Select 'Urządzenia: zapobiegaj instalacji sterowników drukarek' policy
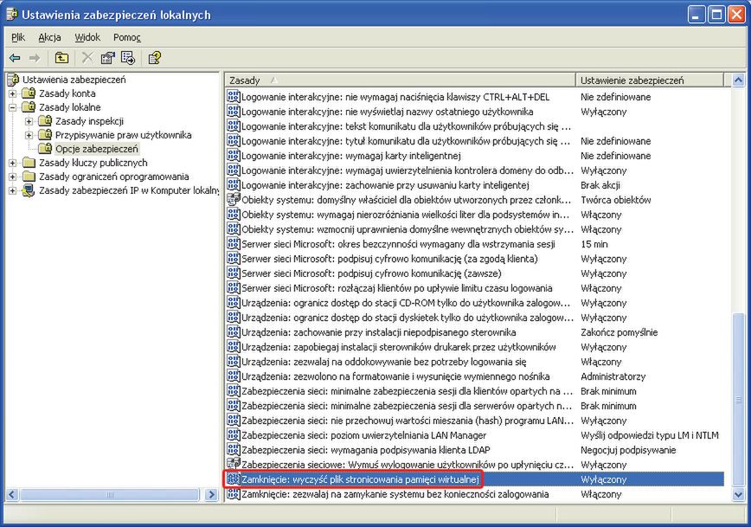 coord(399,347)
